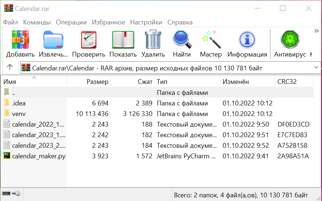Show hidden toolbar buttons chevron

coord(317,31)
